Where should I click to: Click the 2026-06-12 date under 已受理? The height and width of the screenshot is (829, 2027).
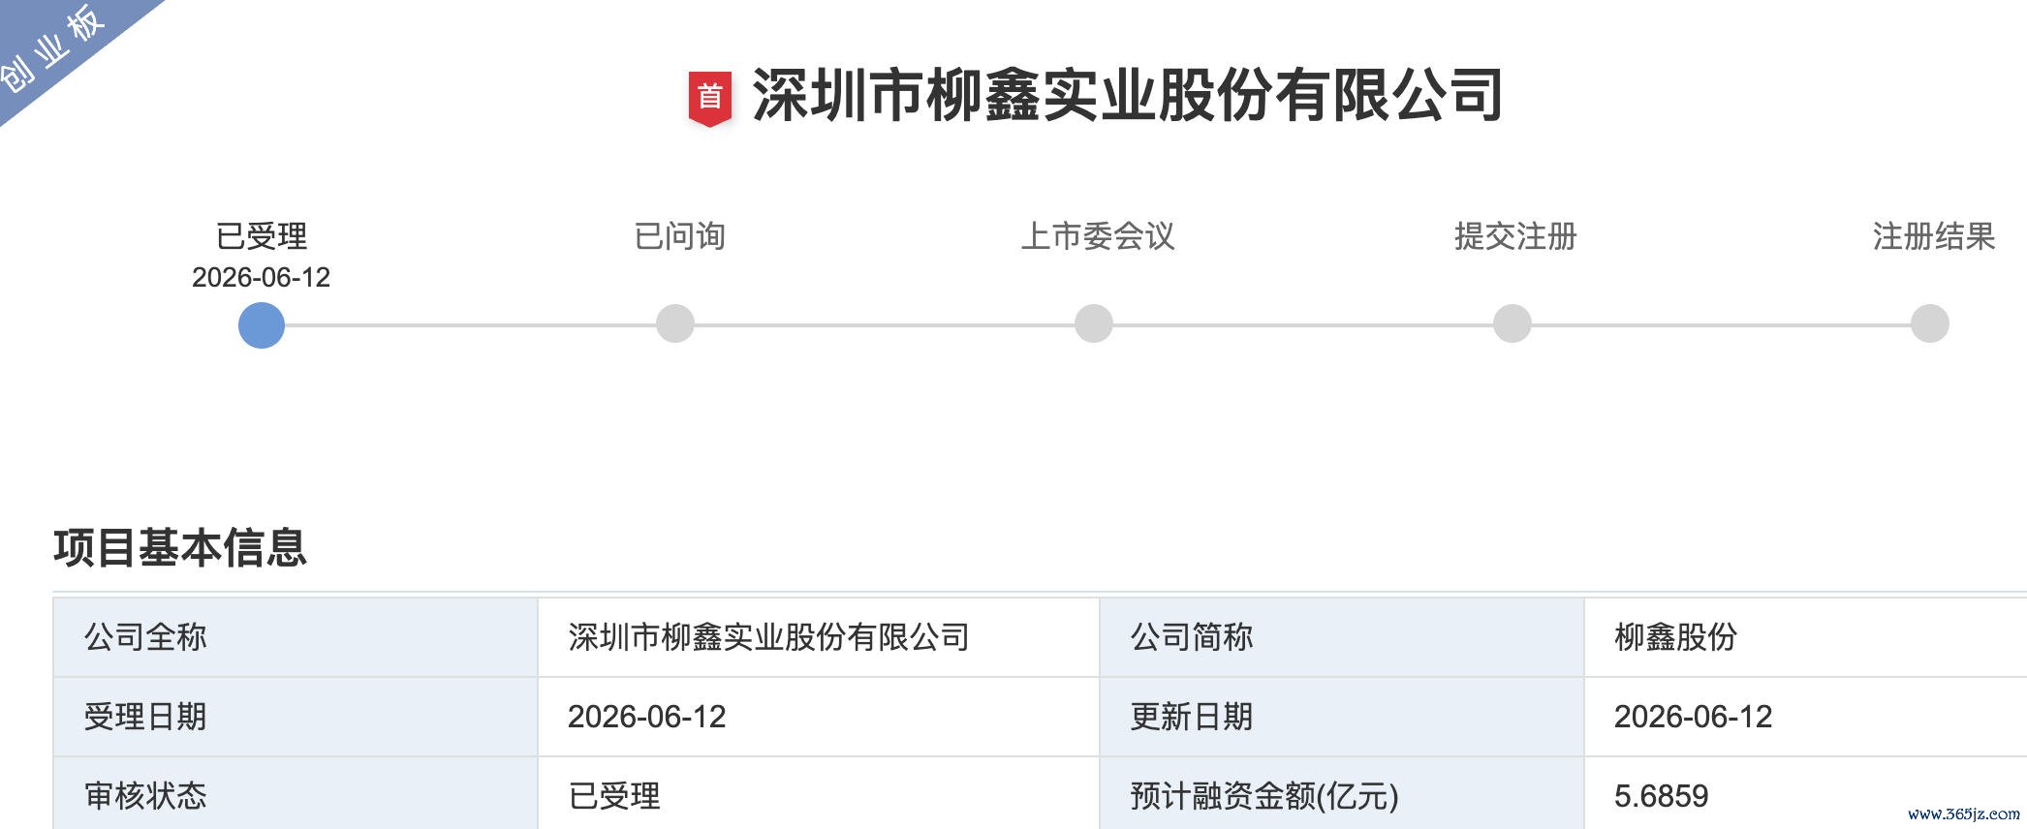click(x=262, y=278)
